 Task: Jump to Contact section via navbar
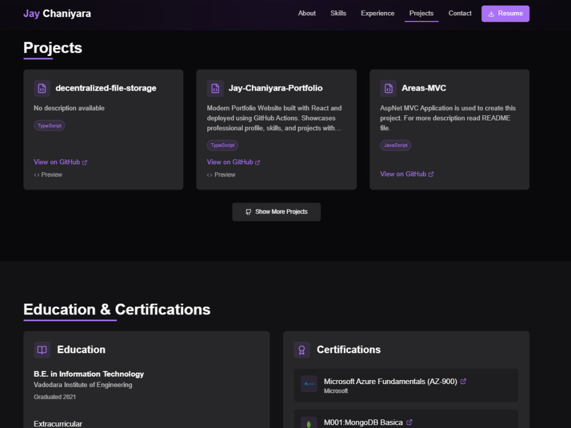(x=460, y=14)
